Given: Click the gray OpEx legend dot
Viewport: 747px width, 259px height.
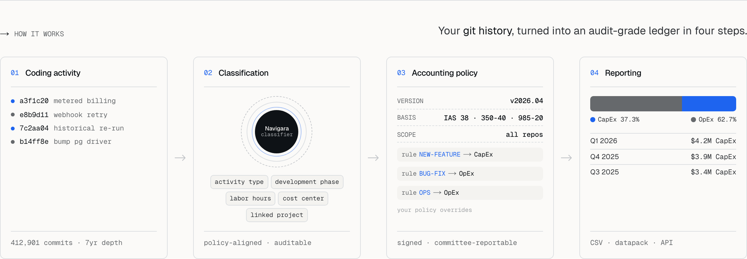Looking at the screenshot, I should (693, 120).
